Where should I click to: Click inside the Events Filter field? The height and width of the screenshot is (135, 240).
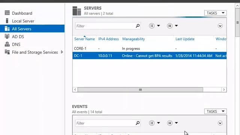[106, 123]
